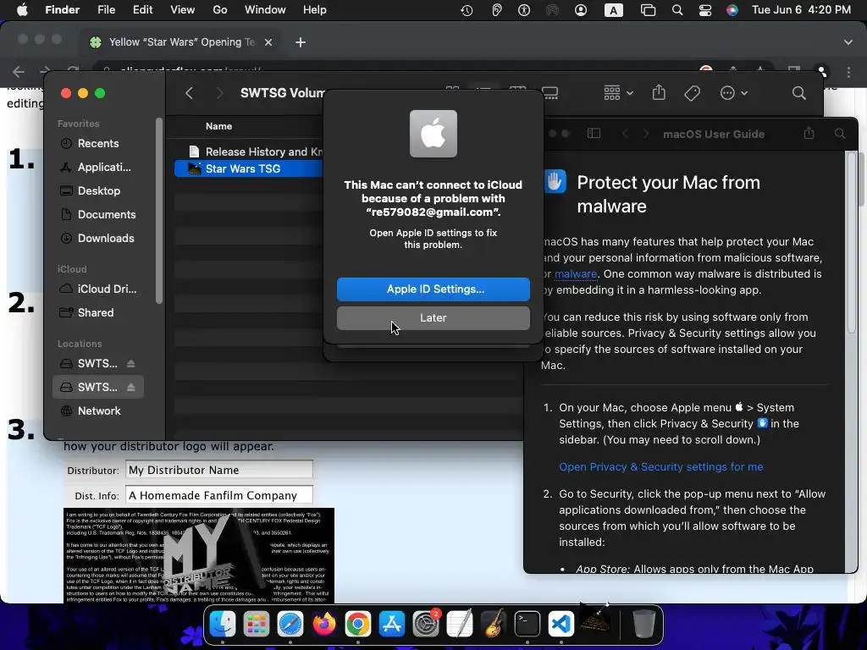Sort by the Name column header

point(219,126)
